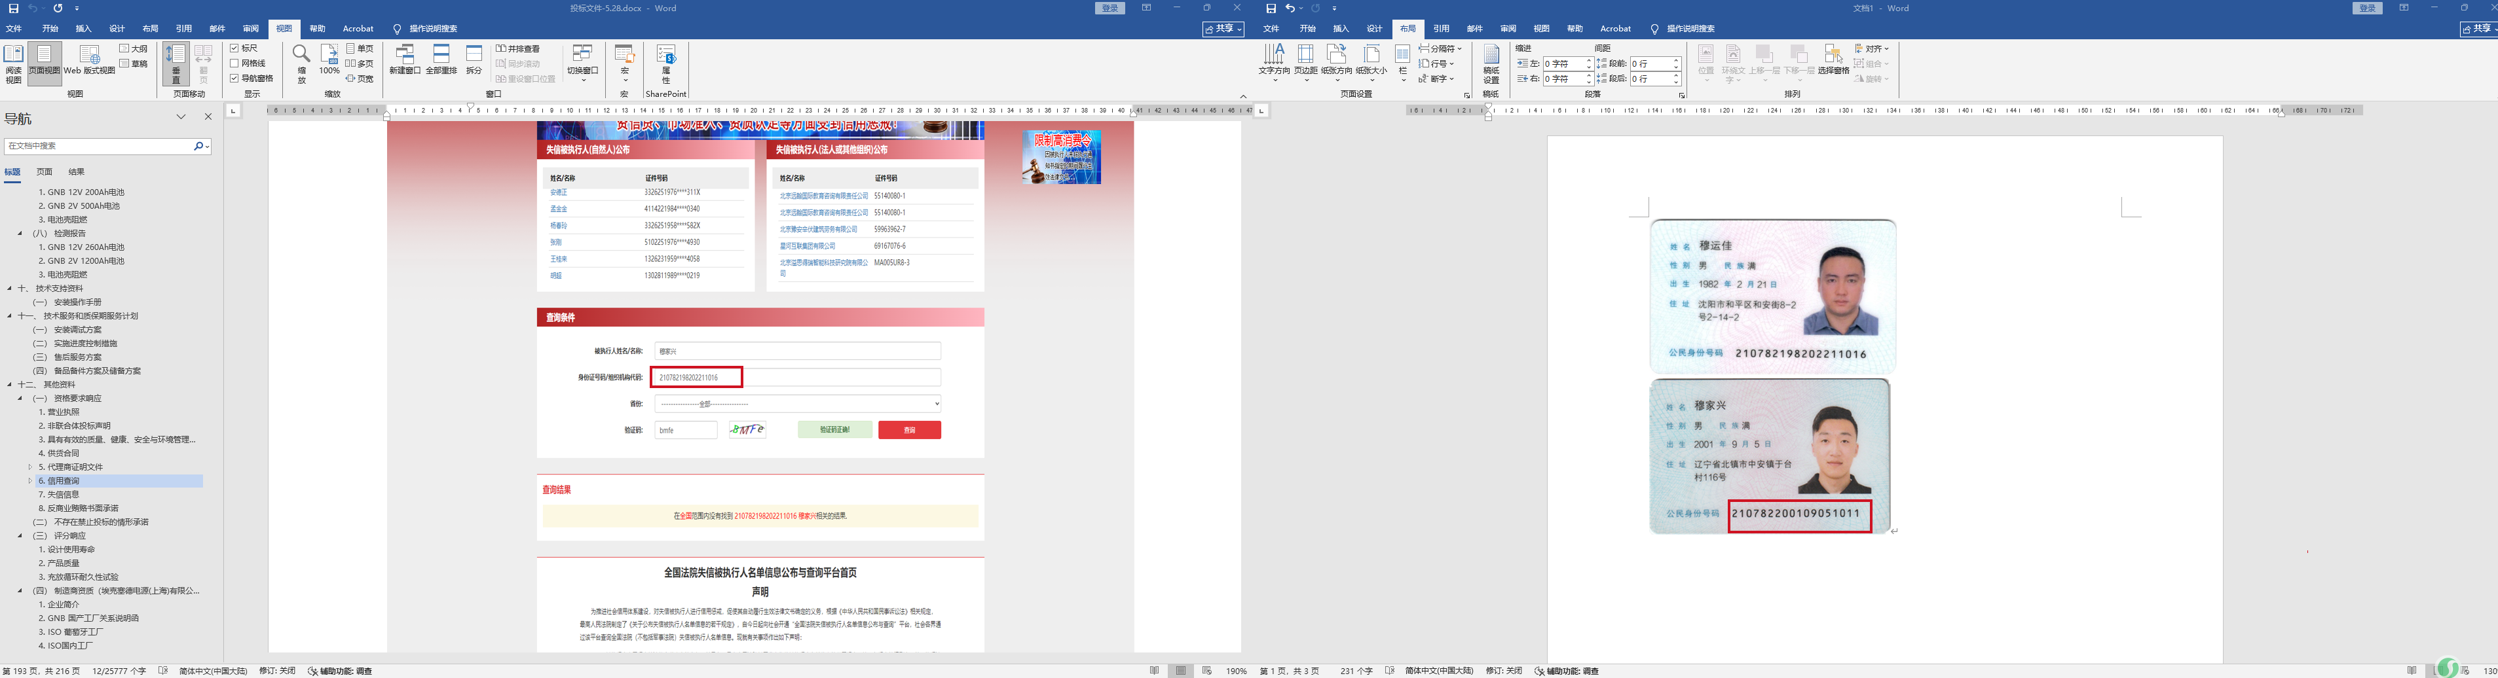The image size is (2498, 678).
Task: Click spacing before (段前) value field
Action: [x=1649, y=64]
